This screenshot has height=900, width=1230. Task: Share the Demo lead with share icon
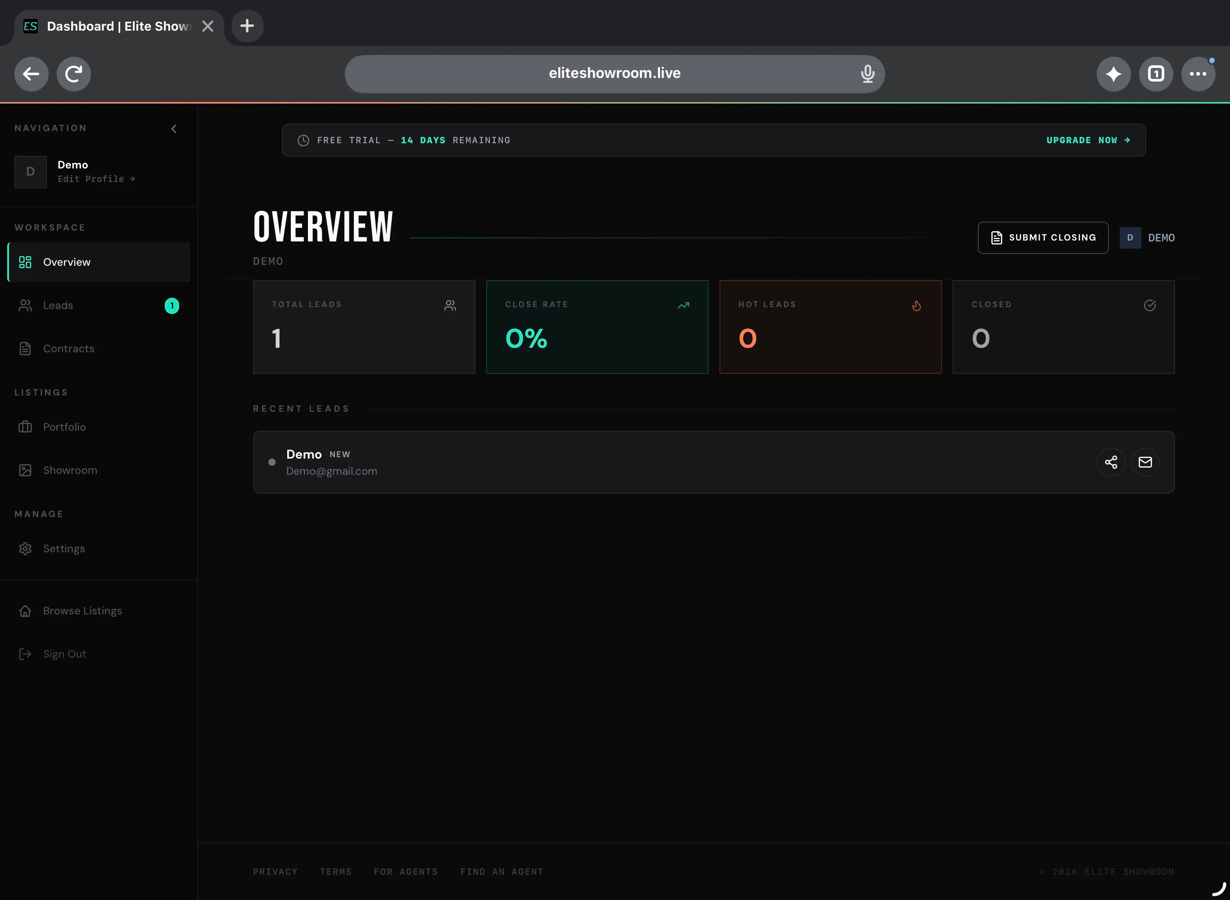click(1111, 463)
